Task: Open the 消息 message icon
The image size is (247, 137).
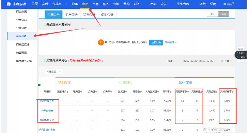Action: click(225, 4)
